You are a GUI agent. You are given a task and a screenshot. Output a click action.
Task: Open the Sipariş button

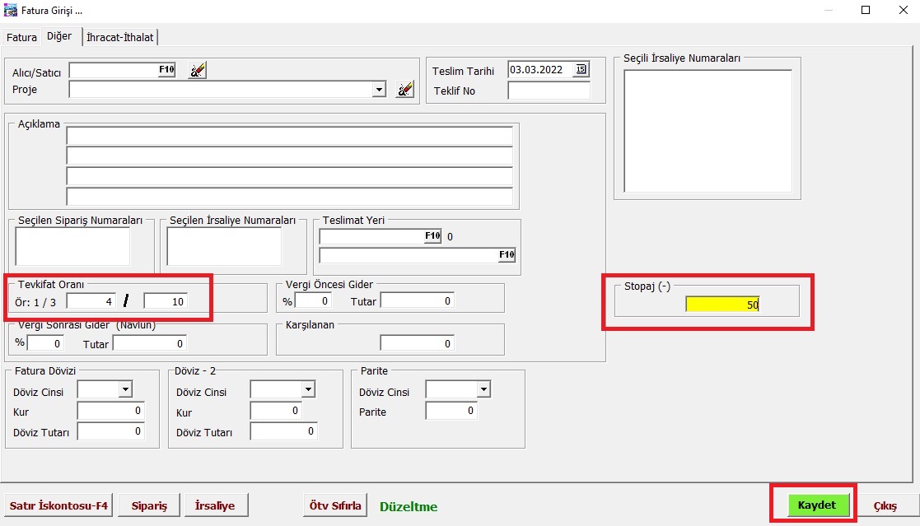(x=149, y=505)
